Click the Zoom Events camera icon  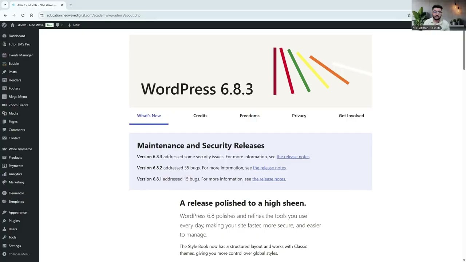coord(4,105)
